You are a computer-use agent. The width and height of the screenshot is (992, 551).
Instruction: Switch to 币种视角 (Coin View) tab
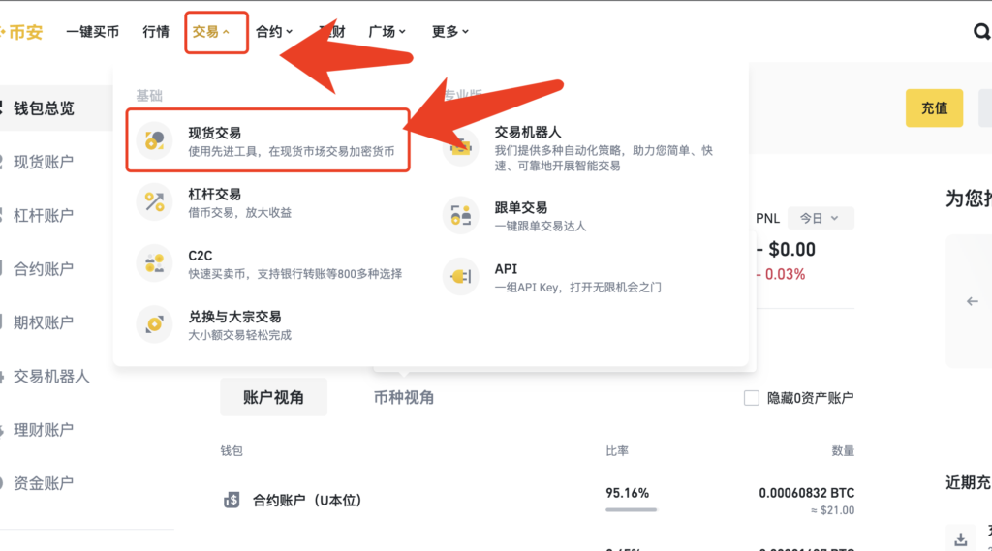point(404,397)
